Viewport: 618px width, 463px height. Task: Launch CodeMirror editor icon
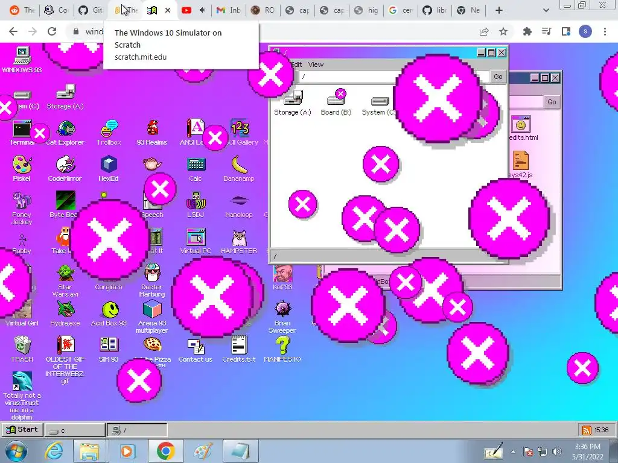coord(65,169)
